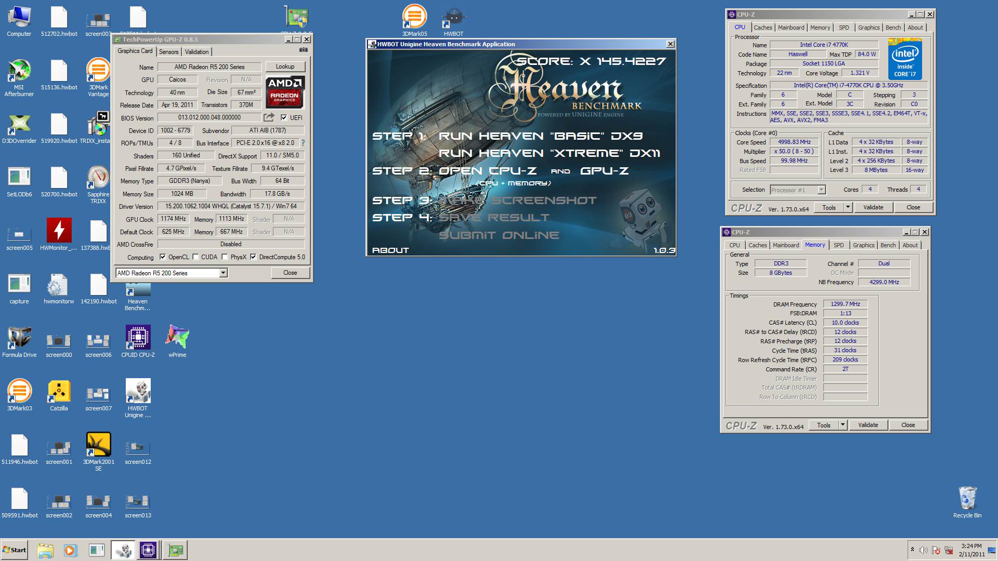Screen dimensions: 998x561
Task: Expand Tools arrow in CPU-Z CPU window
Action: pos(848,207)
